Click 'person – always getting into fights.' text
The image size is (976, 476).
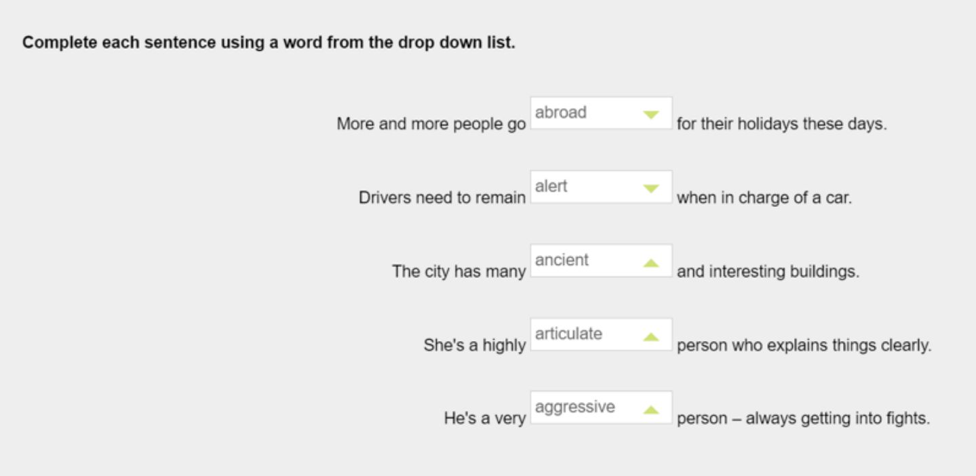point(803,420)
